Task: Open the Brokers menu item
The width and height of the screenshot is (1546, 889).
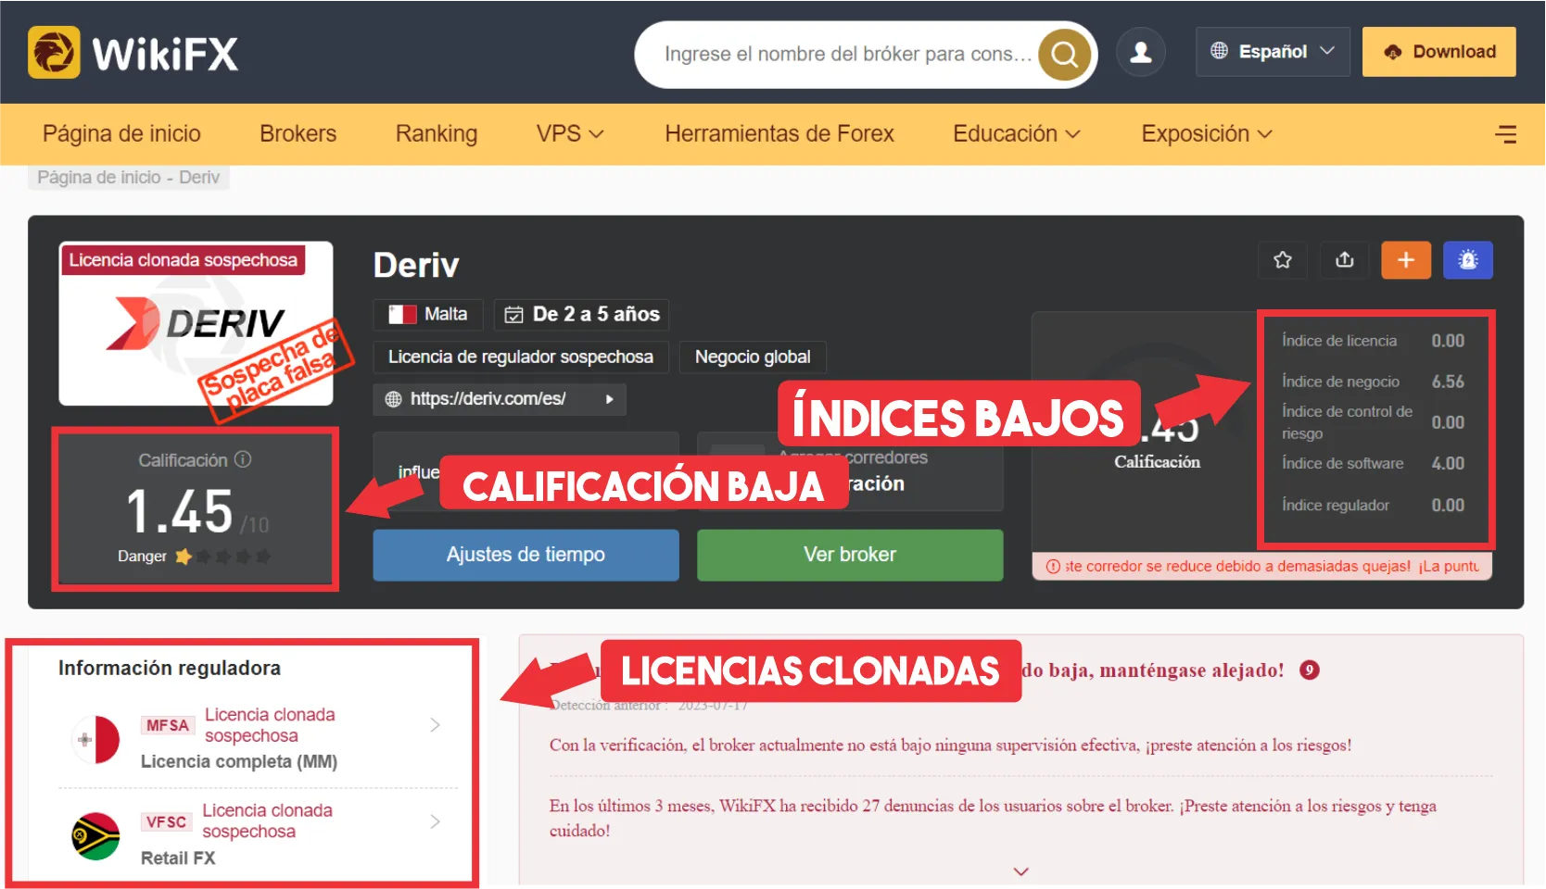Action: pyautogui.click(x=298, y=134)
